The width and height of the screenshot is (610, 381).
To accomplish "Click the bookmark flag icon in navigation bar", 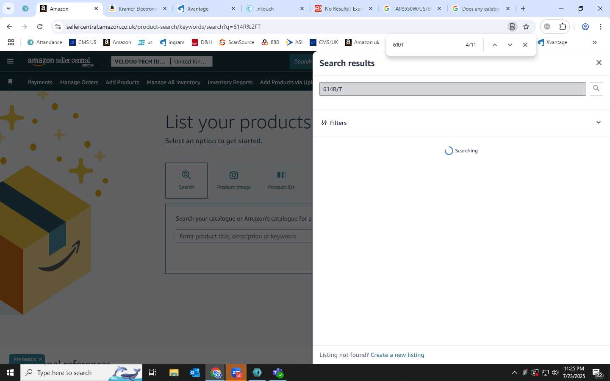I will (x=10, y=81).
